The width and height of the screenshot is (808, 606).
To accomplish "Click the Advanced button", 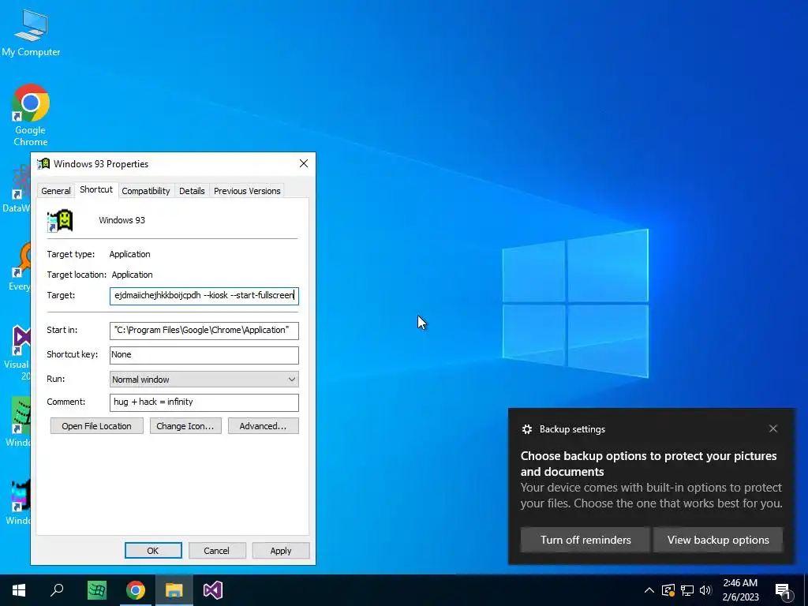I will click(x=264, y=426).
